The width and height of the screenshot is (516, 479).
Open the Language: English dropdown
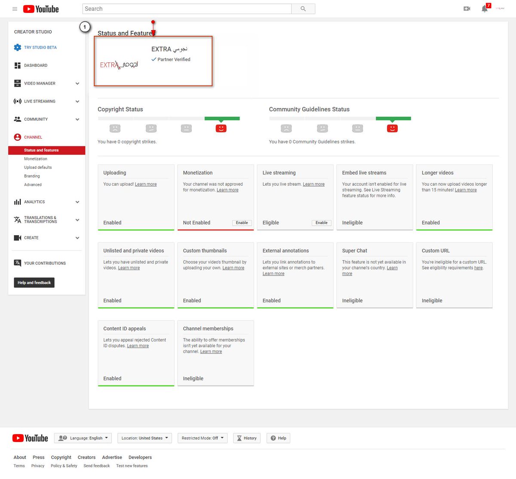click(83, 438)
